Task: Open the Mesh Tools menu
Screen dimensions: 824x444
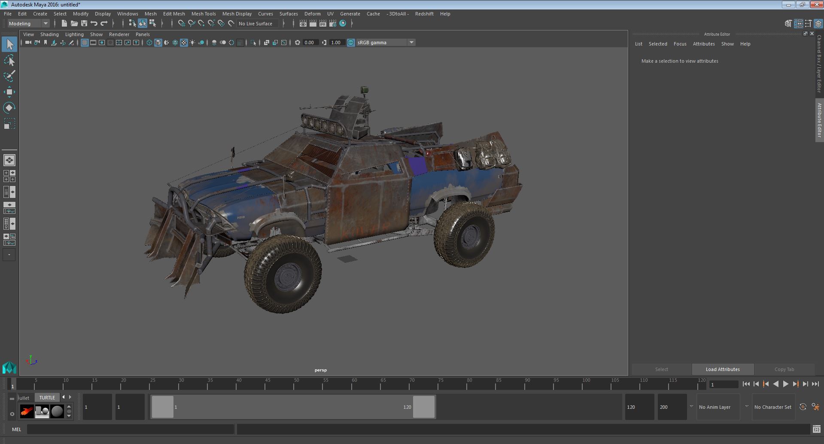Action: 203,14
